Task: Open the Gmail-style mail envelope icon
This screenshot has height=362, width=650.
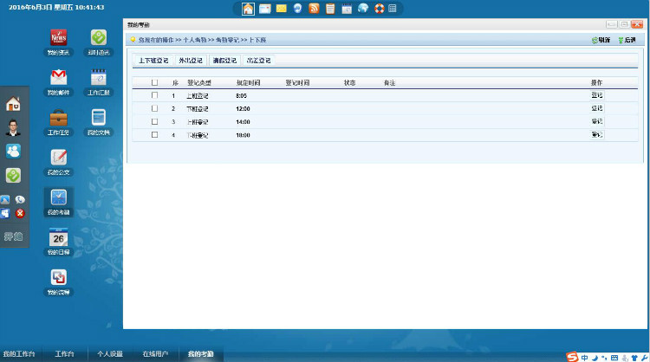Action: [x=58, y=77]
